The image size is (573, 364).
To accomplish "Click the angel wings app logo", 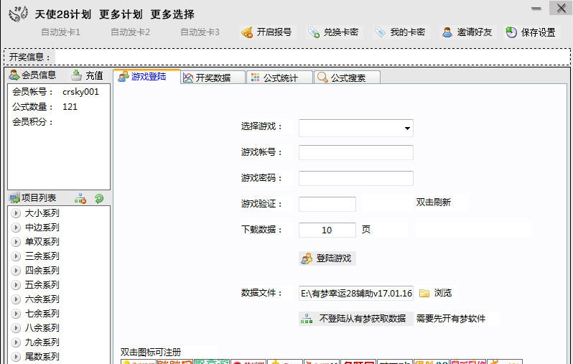I will pyautogui.click(x=18, y=14).
